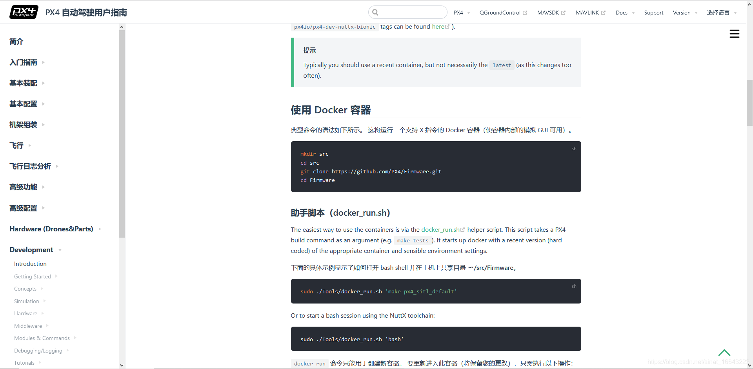Expand the Hardware (Drones&Parts) section

click(100, 229)
